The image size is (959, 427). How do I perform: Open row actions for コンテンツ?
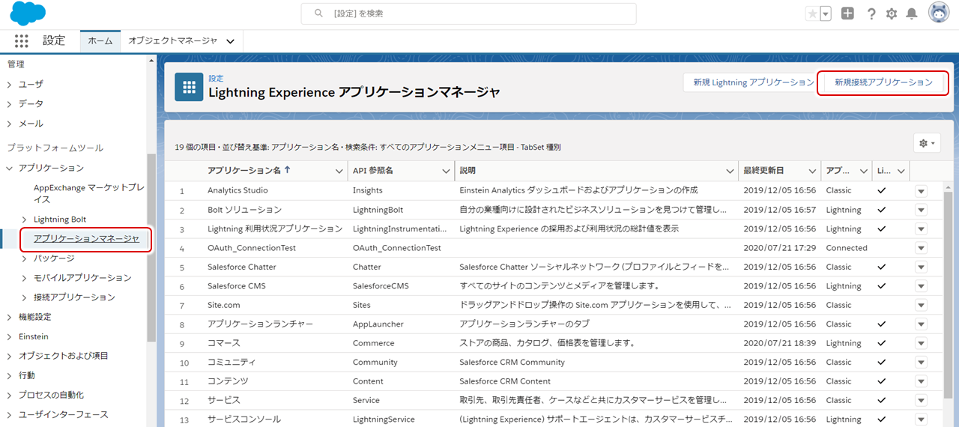point(921,381)
